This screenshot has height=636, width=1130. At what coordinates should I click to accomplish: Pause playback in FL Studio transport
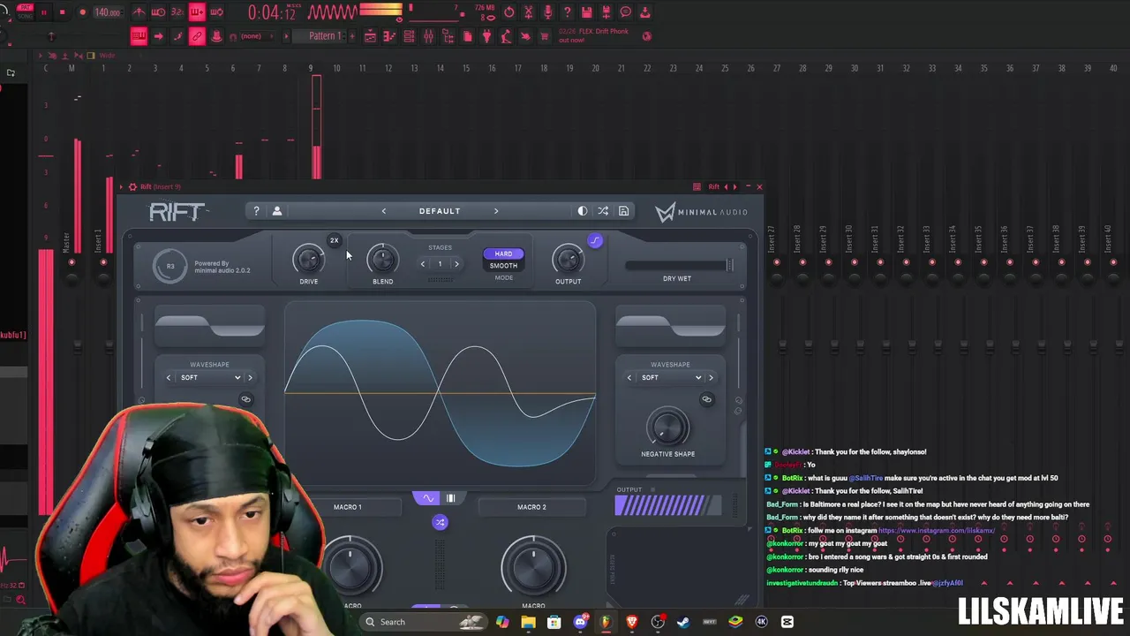(x=43, y=12)
